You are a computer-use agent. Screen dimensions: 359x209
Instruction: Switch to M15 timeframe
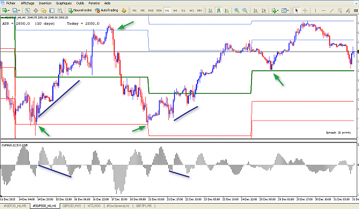pyautogui.click(x=150, y=10)
